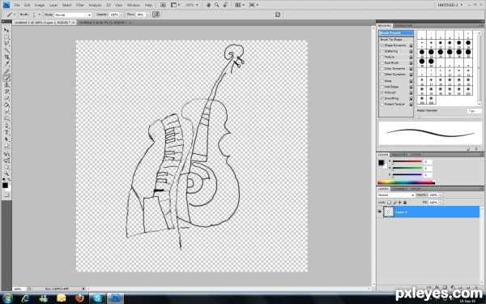
Task: Click the Rotate View tool in the application bar
Action: tap(225, 5)
